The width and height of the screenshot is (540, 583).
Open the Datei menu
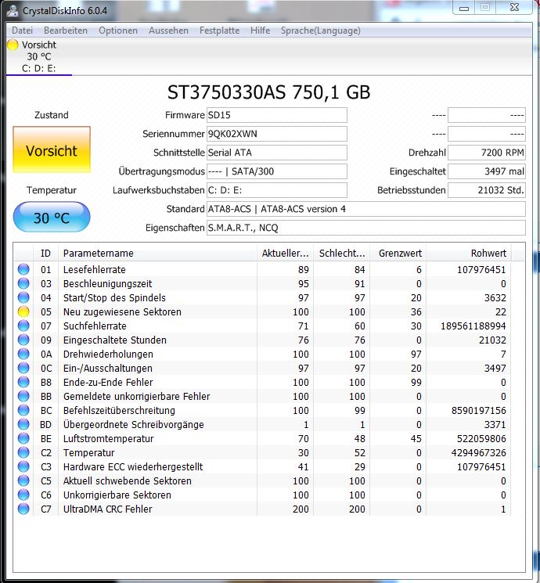point(23,31)
